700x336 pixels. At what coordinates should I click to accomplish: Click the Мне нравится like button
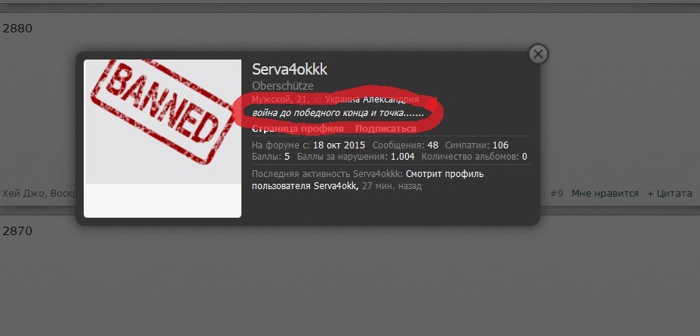coord(605,194)
